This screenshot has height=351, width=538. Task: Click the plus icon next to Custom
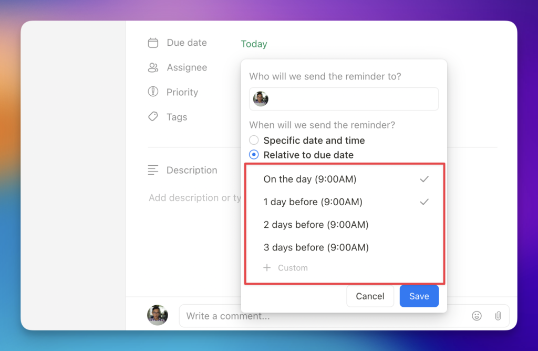click(267, 267)
